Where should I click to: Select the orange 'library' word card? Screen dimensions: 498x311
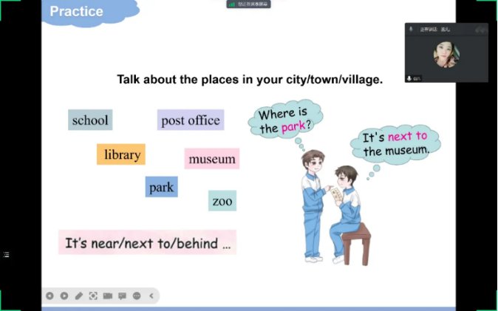coord(121,154)
